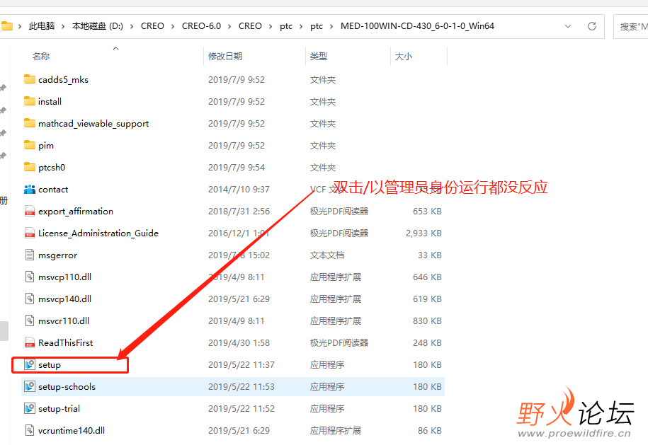Click the vcruntime140.dll file icon
This screenshot has width=648, height=445.
point(29,430)
